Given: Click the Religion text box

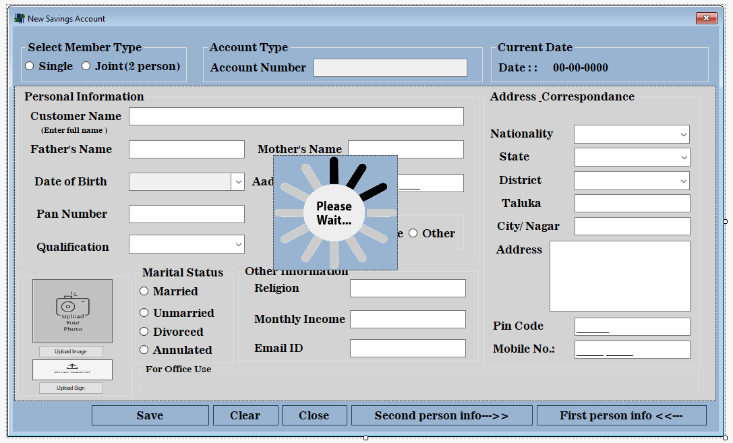Looking at the screenshot, I should 408,289.
